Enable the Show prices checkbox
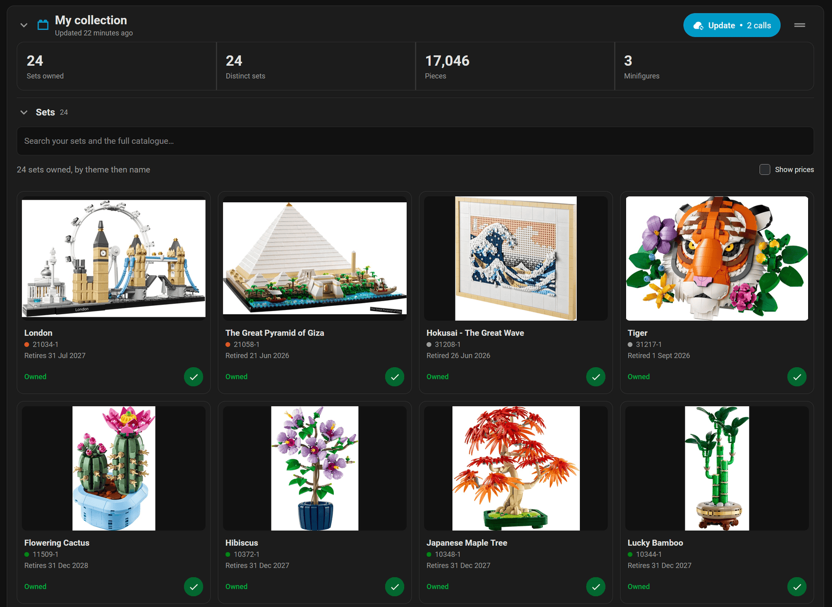 [x=765, y=170]
